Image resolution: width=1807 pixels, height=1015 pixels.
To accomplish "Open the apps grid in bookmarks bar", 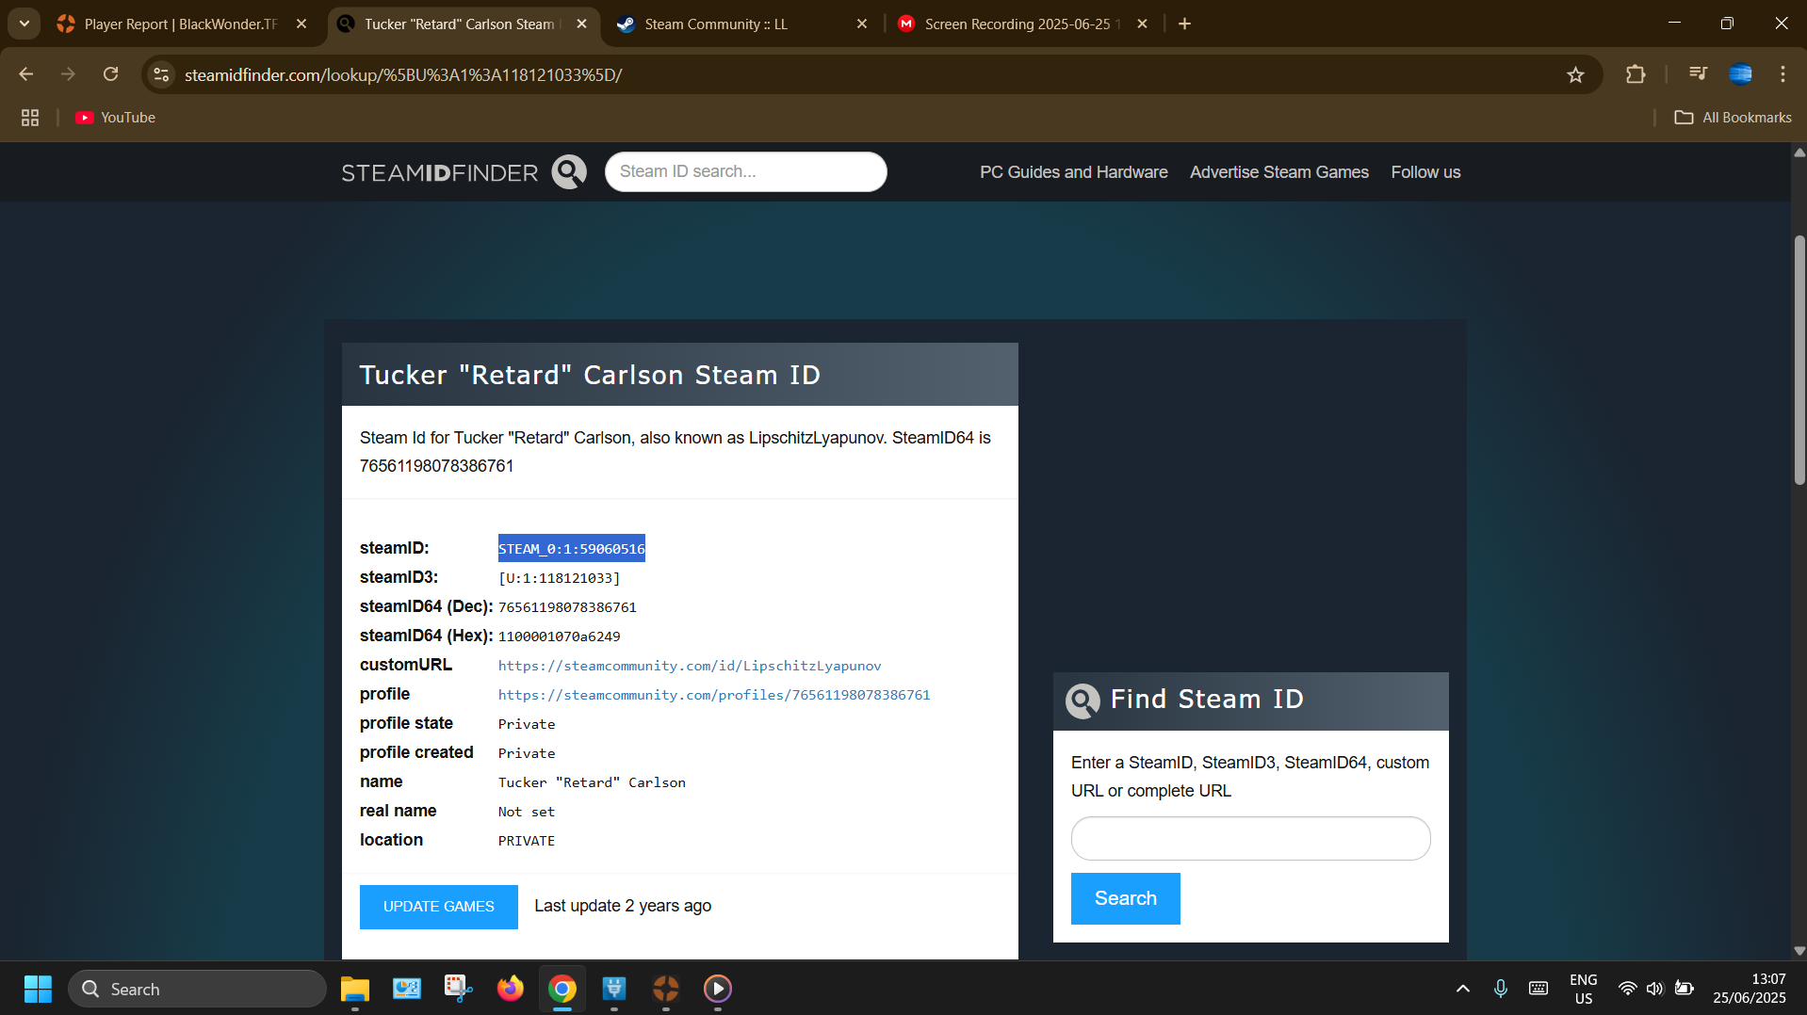I will point(30,118).
